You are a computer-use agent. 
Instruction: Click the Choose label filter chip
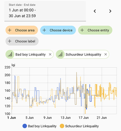tap(22, 41)
